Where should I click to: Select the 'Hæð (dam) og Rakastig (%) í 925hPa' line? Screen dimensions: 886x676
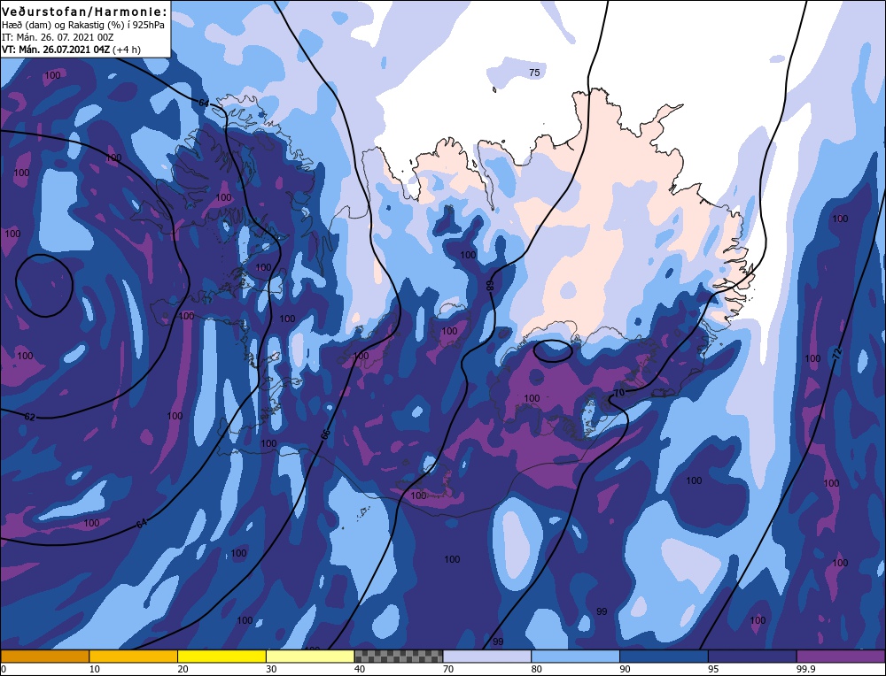tap(83, 26)
